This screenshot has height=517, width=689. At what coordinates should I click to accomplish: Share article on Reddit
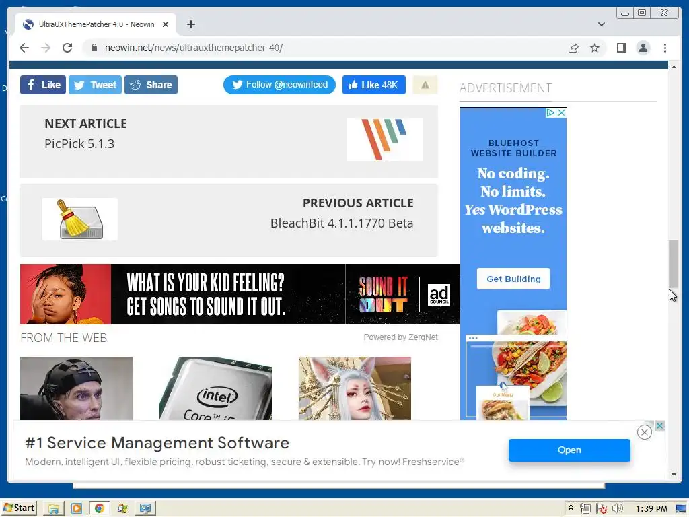pos(151,85)
